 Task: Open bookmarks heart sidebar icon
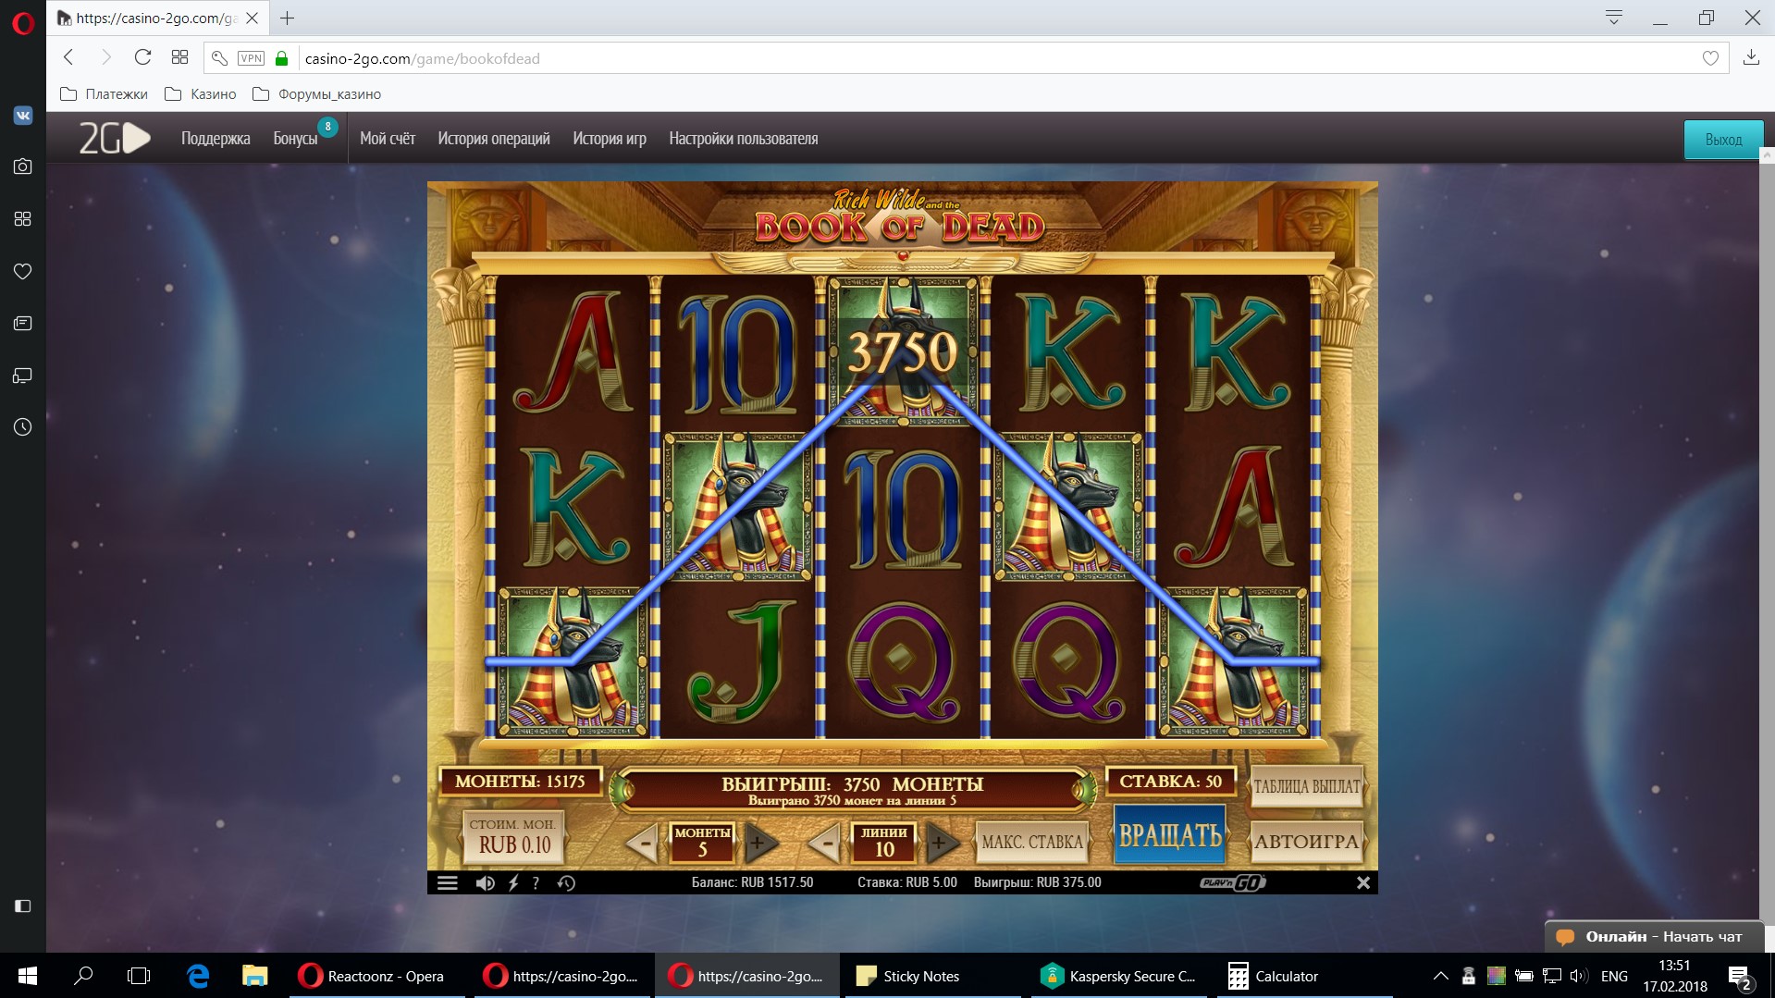(x=23, y=271)
